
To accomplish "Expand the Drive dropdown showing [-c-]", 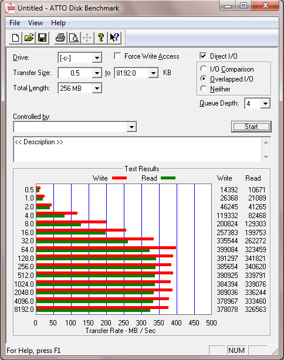I will pyautogui.click(x=97, y=58).
